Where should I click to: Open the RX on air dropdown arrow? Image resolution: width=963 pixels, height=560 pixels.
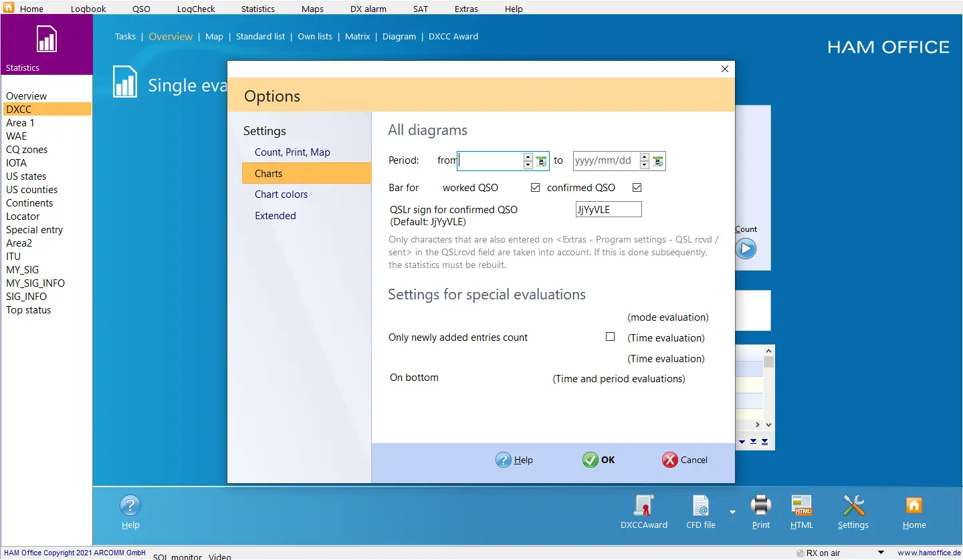point(881,553)
